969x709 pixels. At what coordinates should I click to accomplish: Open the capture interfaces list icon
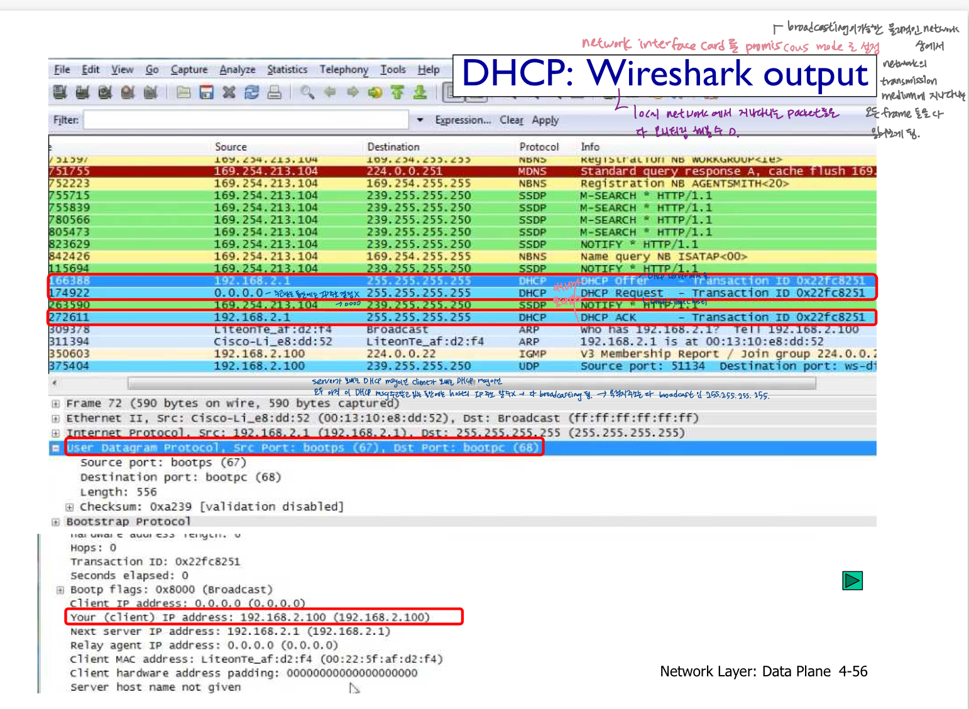[60, 92]
